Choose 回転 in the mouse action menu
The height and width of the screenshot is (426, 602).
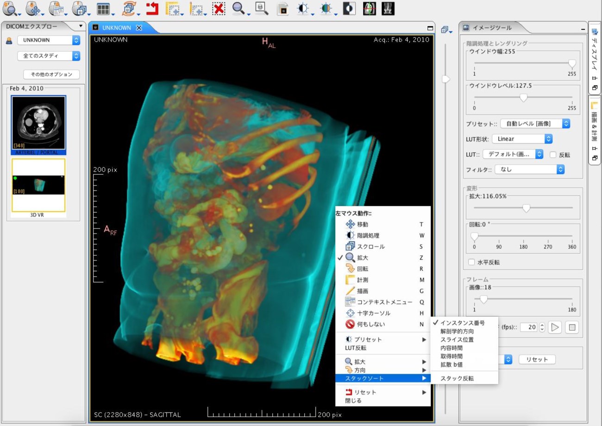coord(383,269)
